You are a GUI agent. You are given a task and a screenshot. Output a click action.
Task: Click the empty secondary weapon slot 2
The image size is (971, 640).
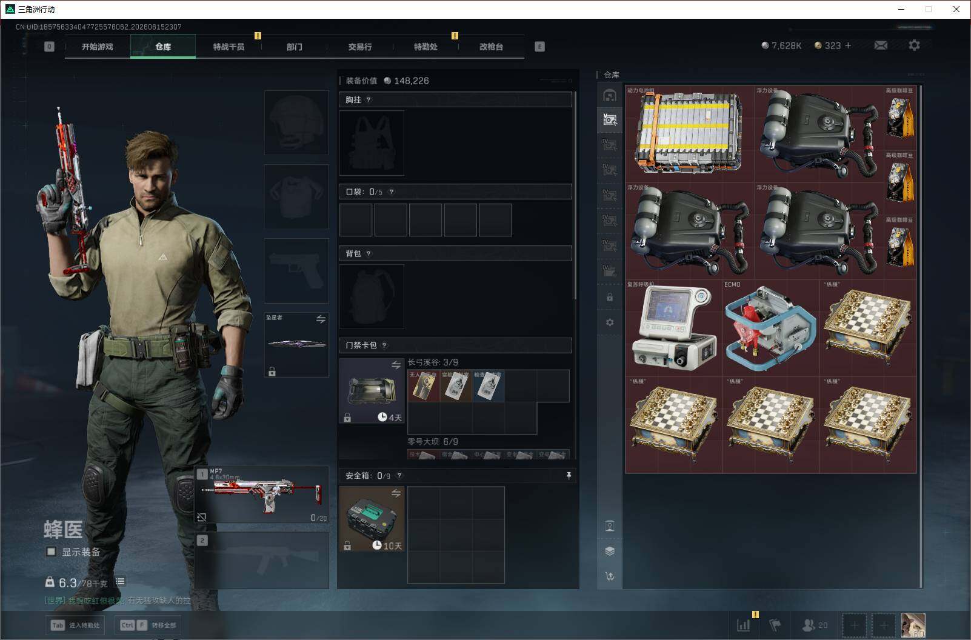(262, 560)
